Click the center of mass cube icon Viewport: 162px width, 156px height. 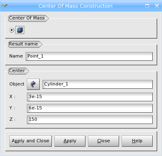[20, 30]
